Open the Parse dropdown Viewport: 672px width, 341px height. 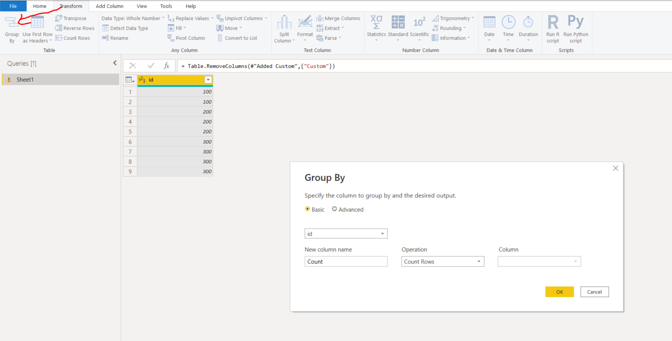click(x=328, y=38)
